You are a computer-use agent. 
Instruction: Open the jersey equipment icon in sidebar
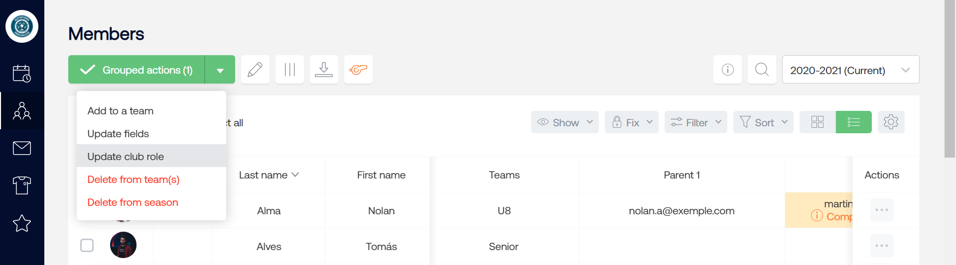click(x=22, y=185)
